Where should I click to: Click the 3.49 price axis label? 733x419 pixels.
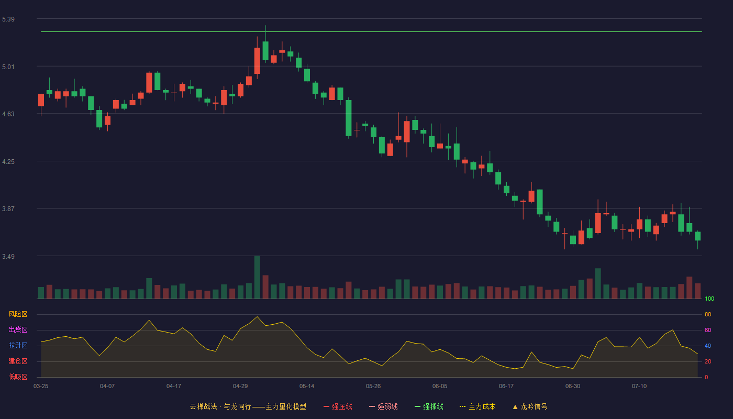(x=8, y=256)
